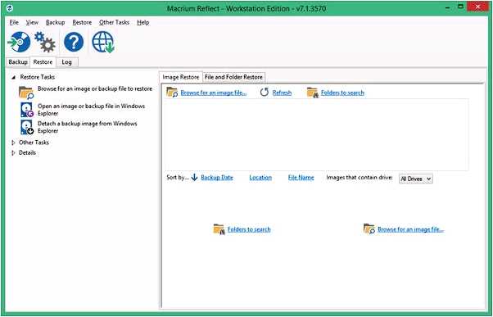This screenshot has height=317, width=493.
Task: Choose 'Open an image or backup file in Windows Explorer'
Action: click(91, 110)
